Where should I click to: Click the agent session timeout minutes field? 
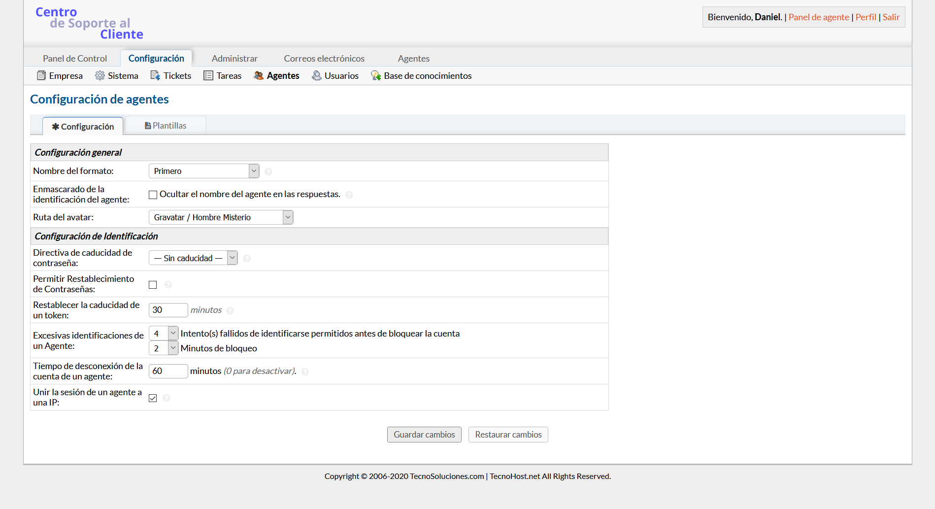click(168, 371)
